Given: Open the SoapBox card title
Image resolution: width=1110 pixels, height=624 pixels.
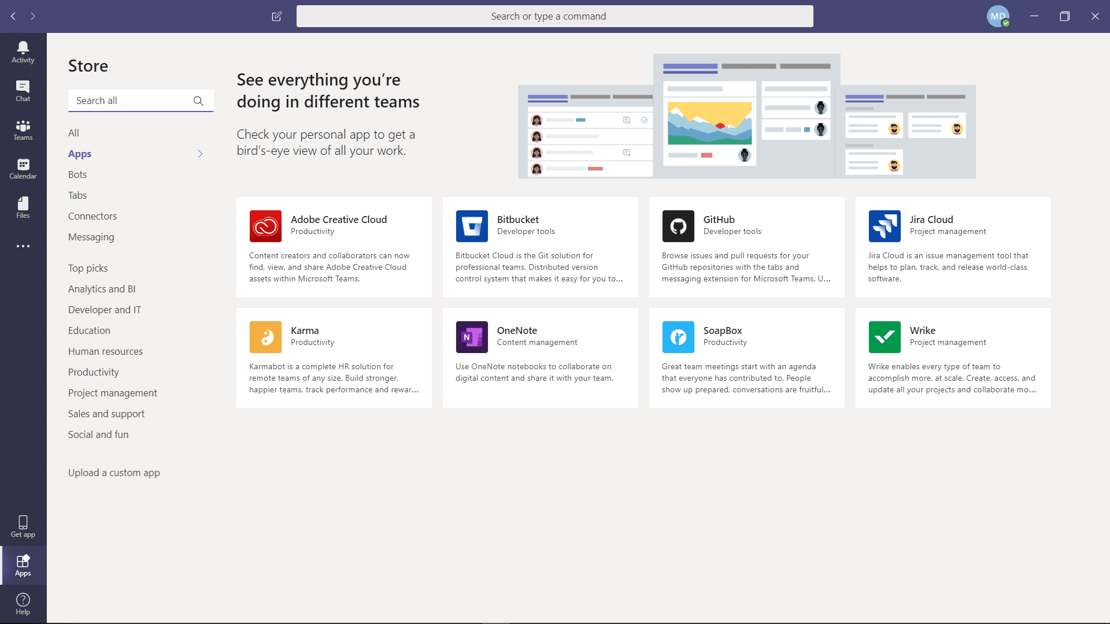Looking at the screenshot, I should 723,330.
